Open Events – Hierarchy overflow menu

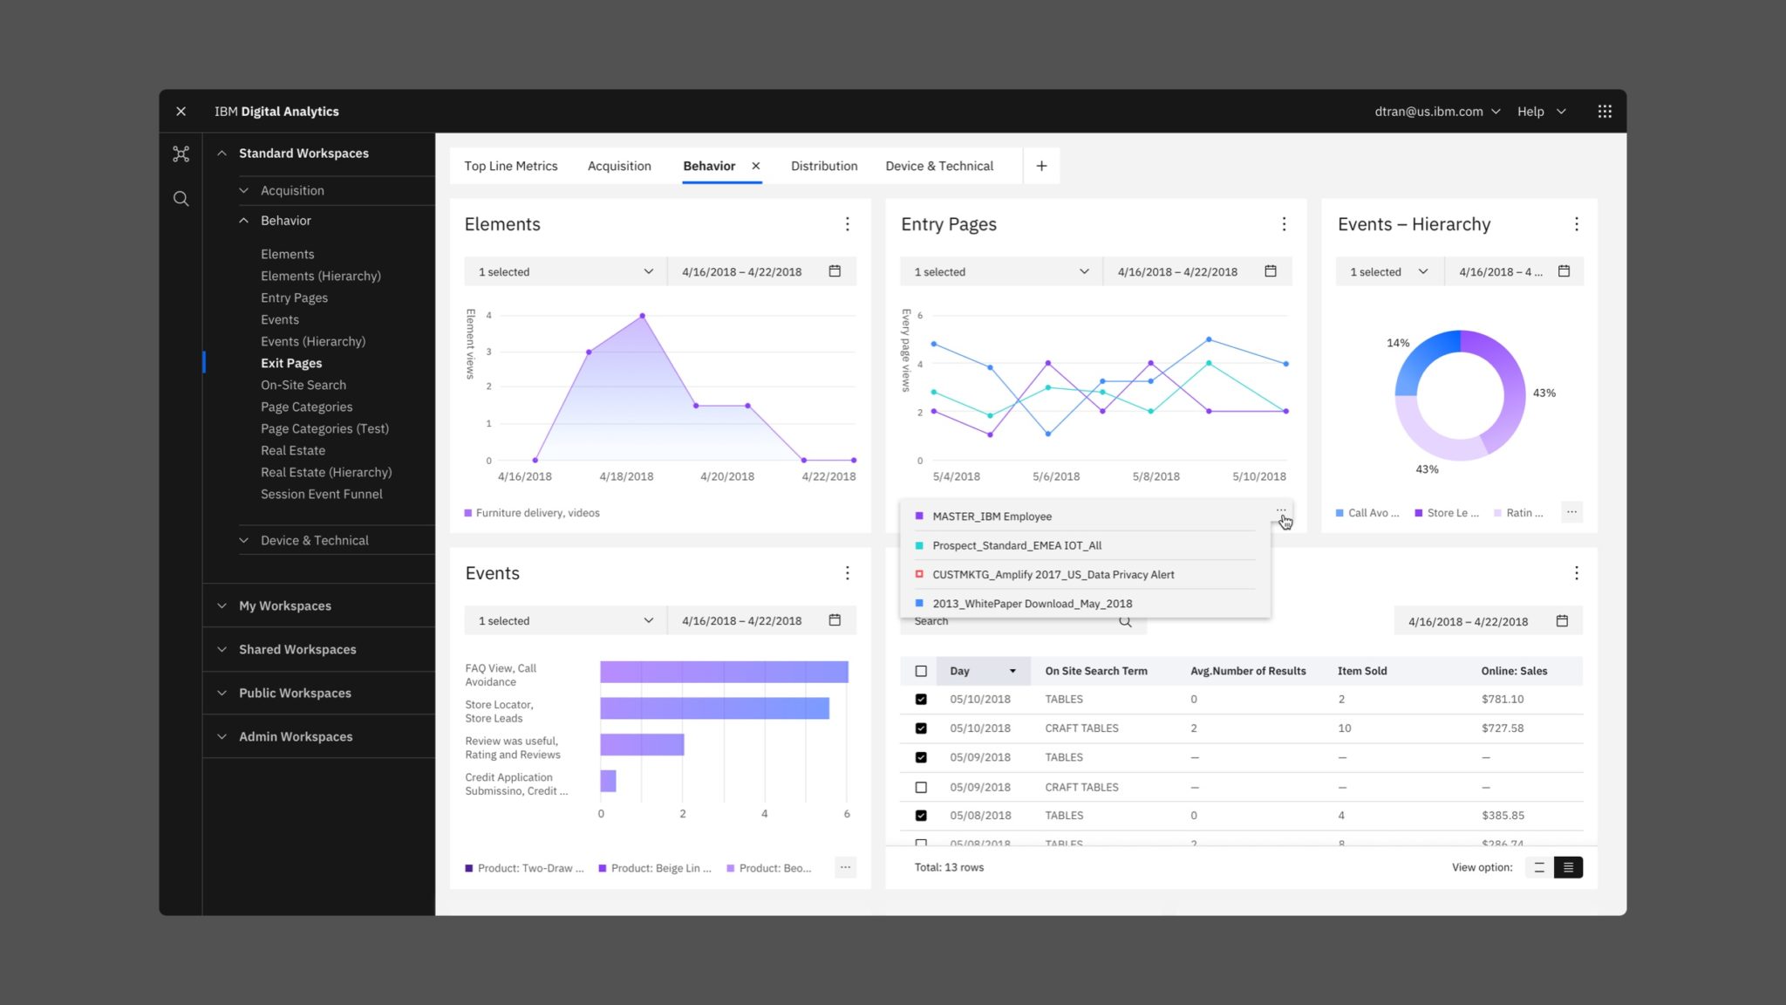coord(1576,224)
